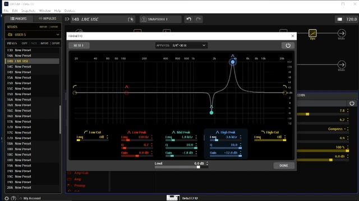Open the Edit menu

coord(15,11)
